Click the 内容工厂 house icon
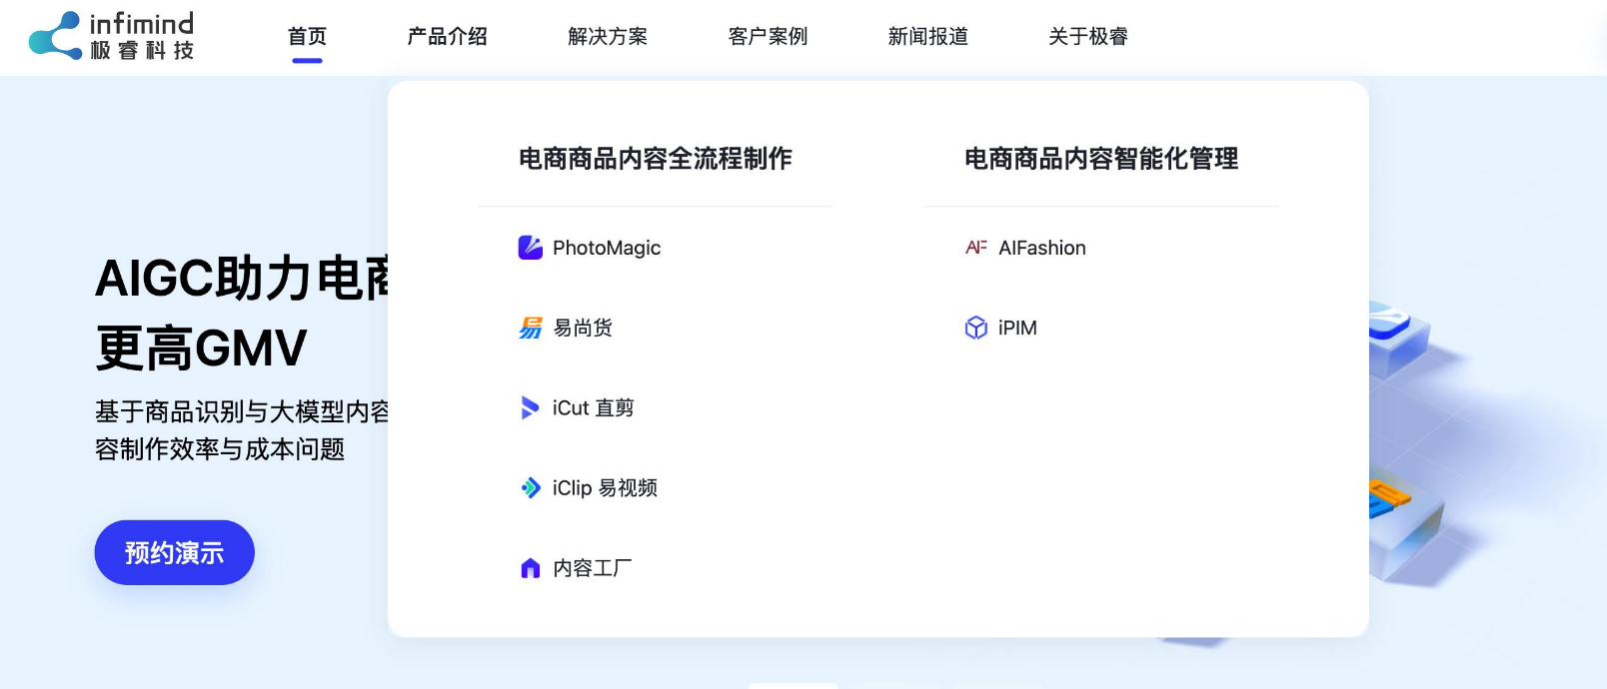 coord(531,568)
